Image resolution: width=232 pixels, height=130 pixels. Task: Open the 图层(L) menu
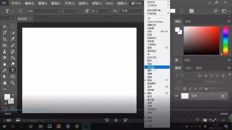(56, 3)
